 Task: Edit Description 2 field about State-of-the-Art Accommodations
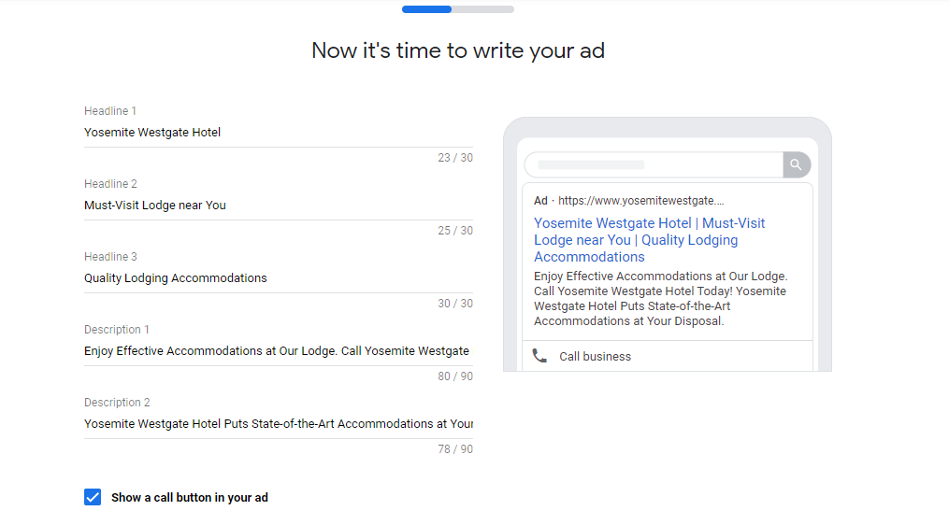pyautogui.click(x=279, y=424)
